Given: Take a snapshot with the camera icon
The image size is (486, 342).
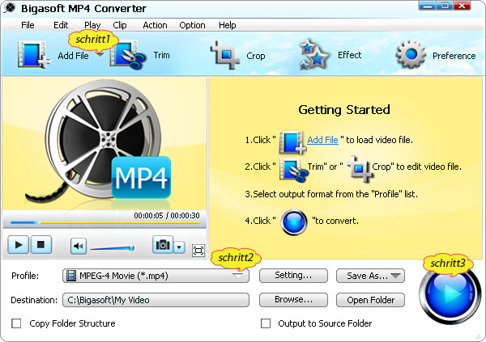Looking at the screenshot, I should pos(163,245).
